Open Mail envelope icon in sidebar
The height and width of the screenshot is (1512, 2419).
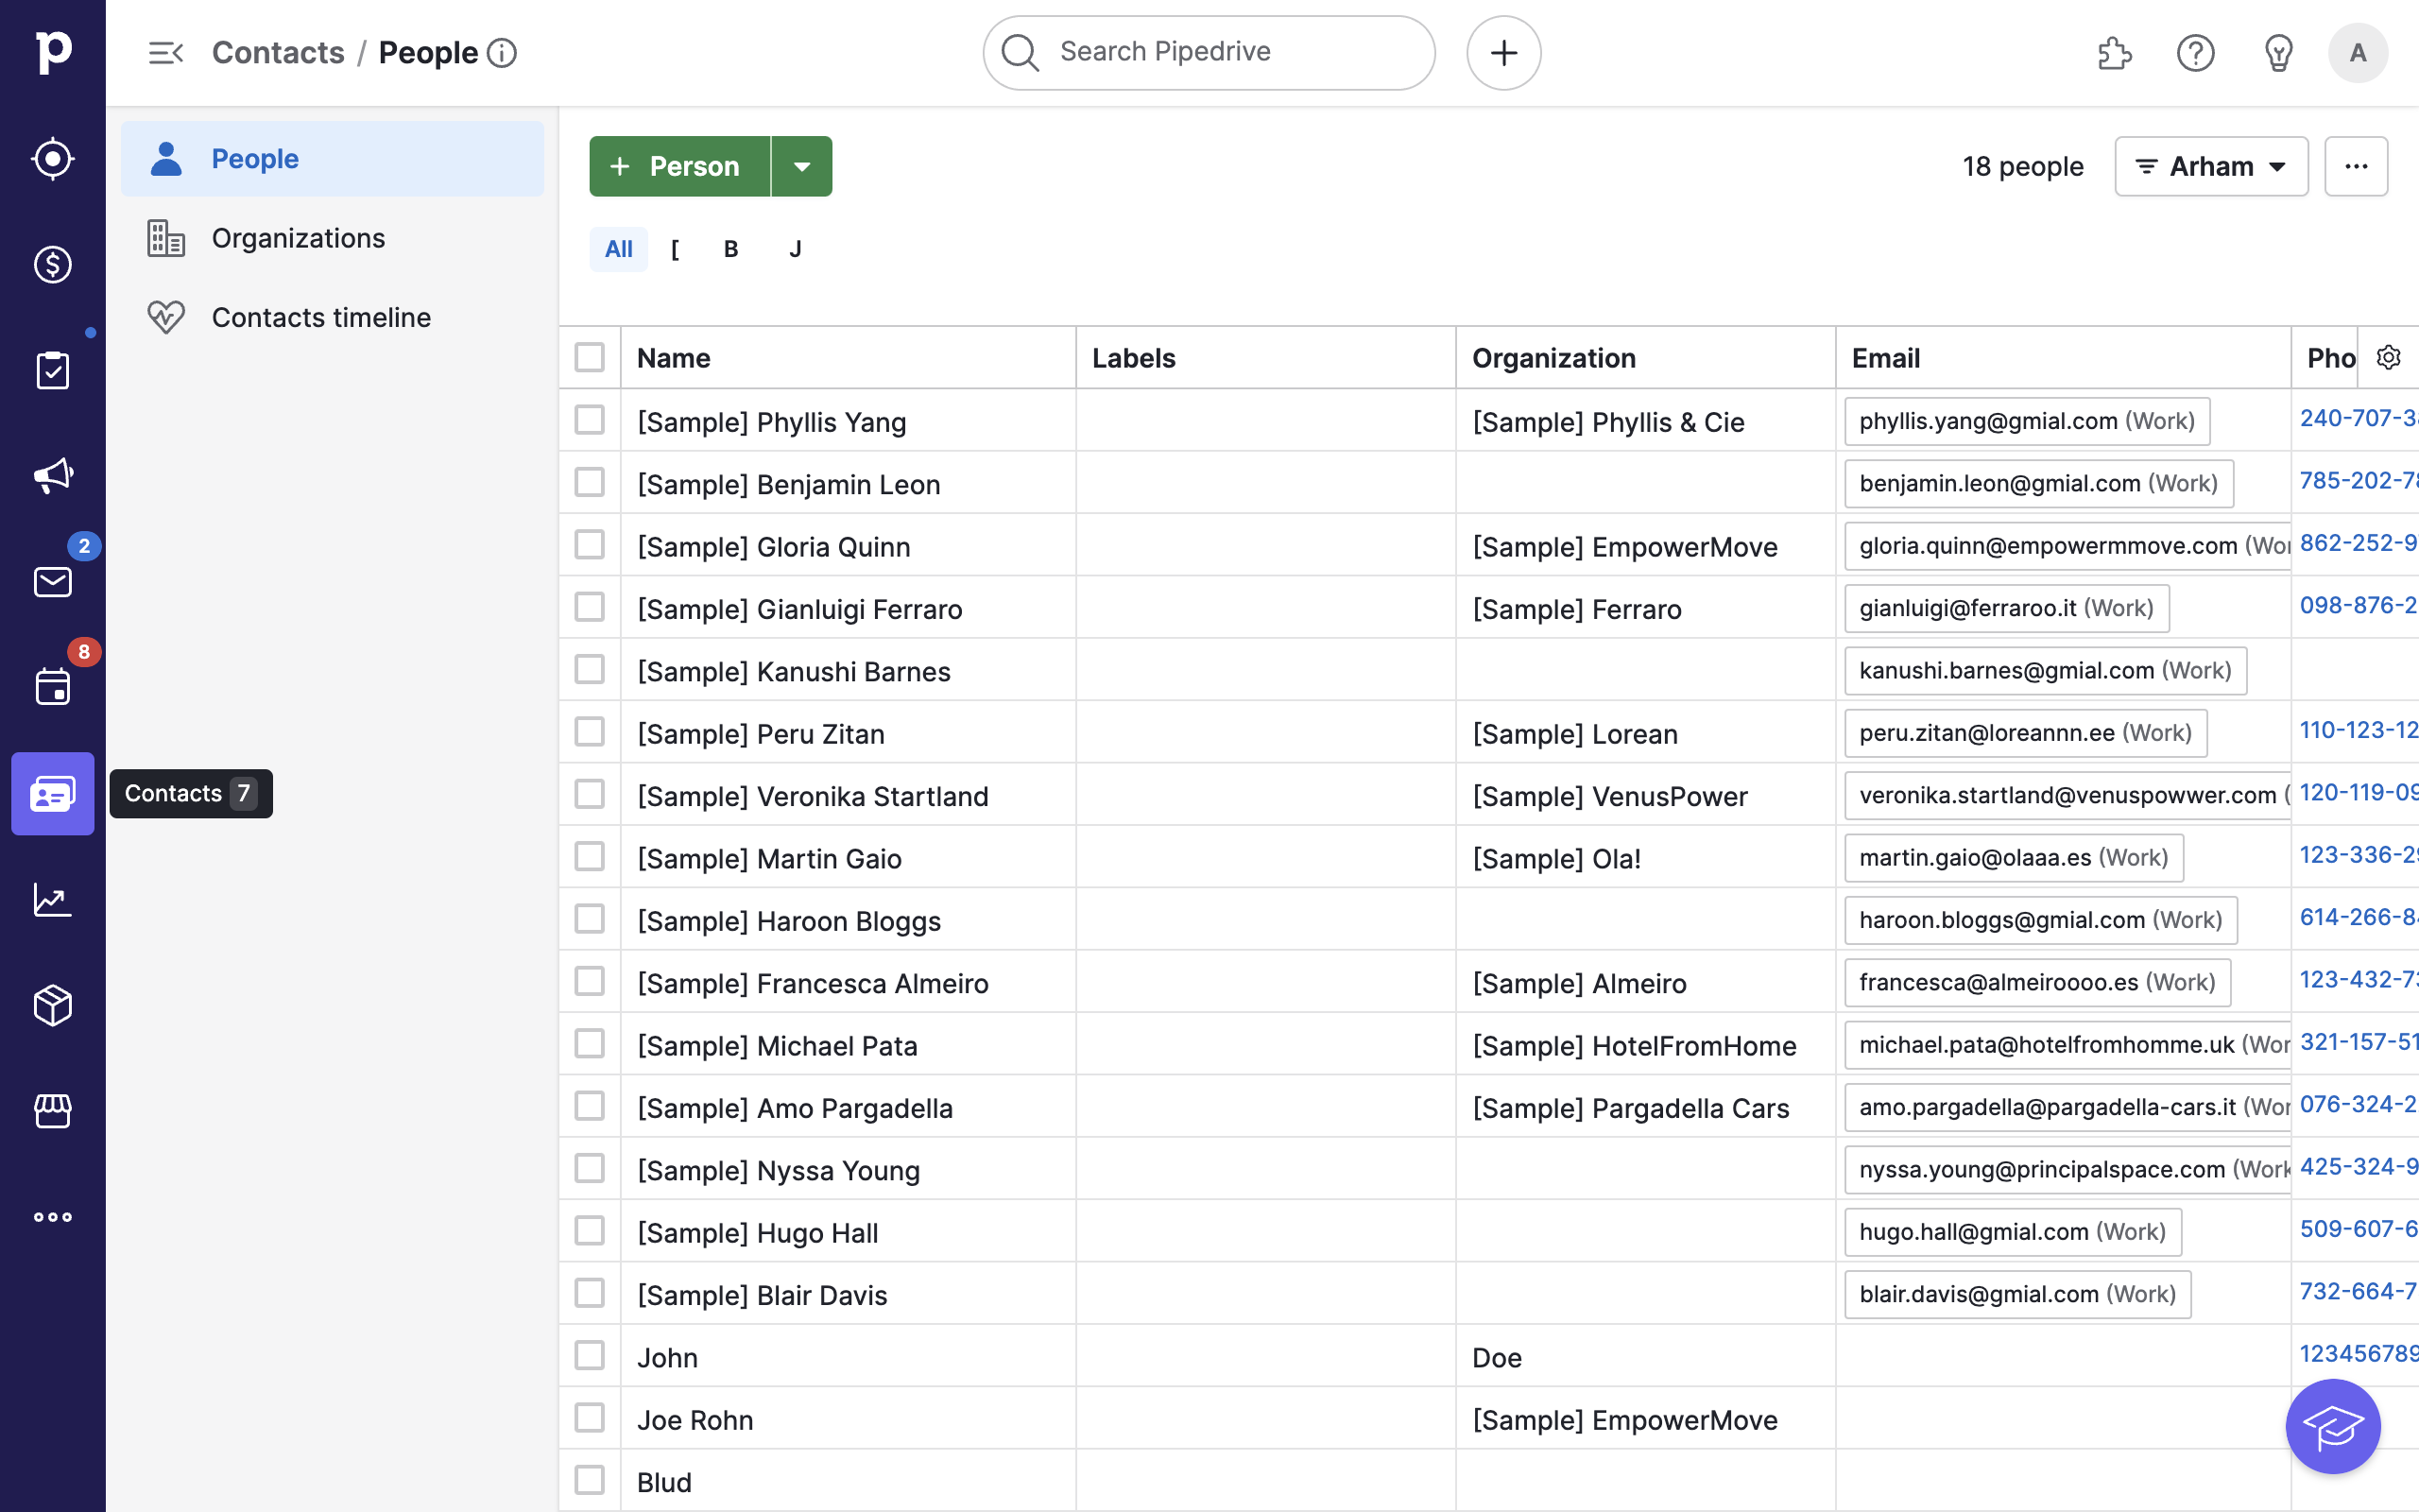[53, 582]
